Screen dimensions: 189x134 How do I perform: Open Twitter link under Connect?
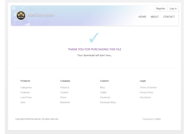103,92
